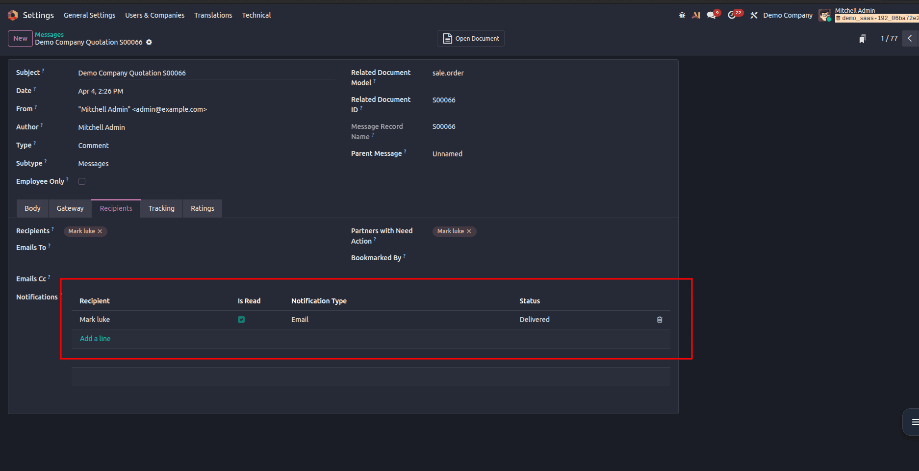
Task: Toggle the Employee Only checkbox
Action: pyautogui.click(x=82, y=181)
